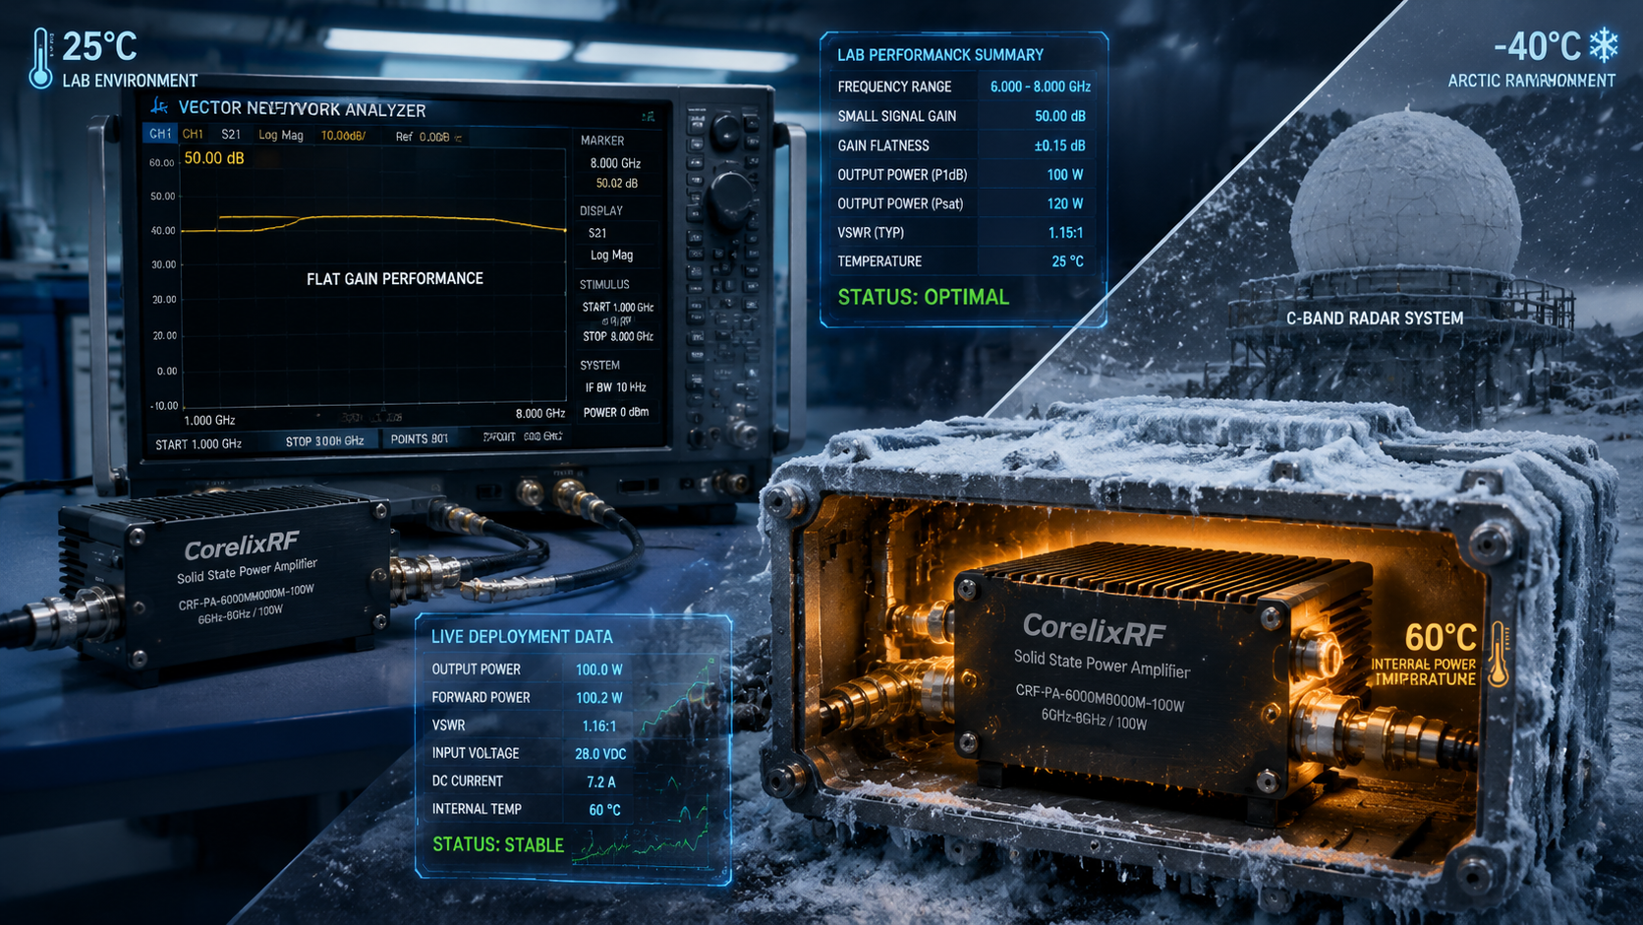Click the logo icon left of Vector Network Analyzer title
1643x925 pixels.
click(159, 106)
